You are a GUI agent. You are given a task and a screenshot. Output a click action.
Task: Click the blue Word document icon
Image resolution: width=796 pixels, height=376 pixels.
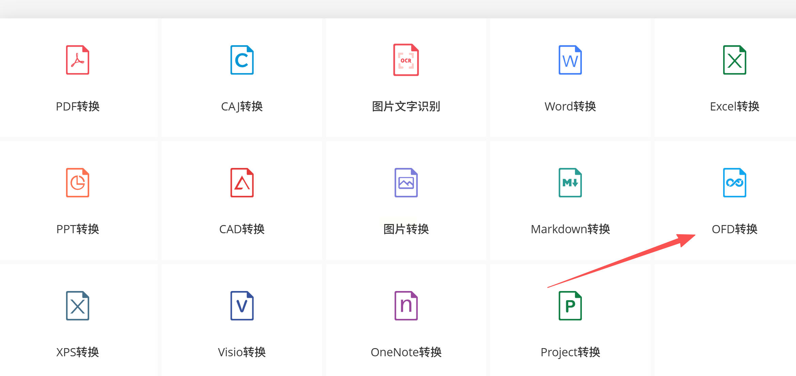[570, 60]
